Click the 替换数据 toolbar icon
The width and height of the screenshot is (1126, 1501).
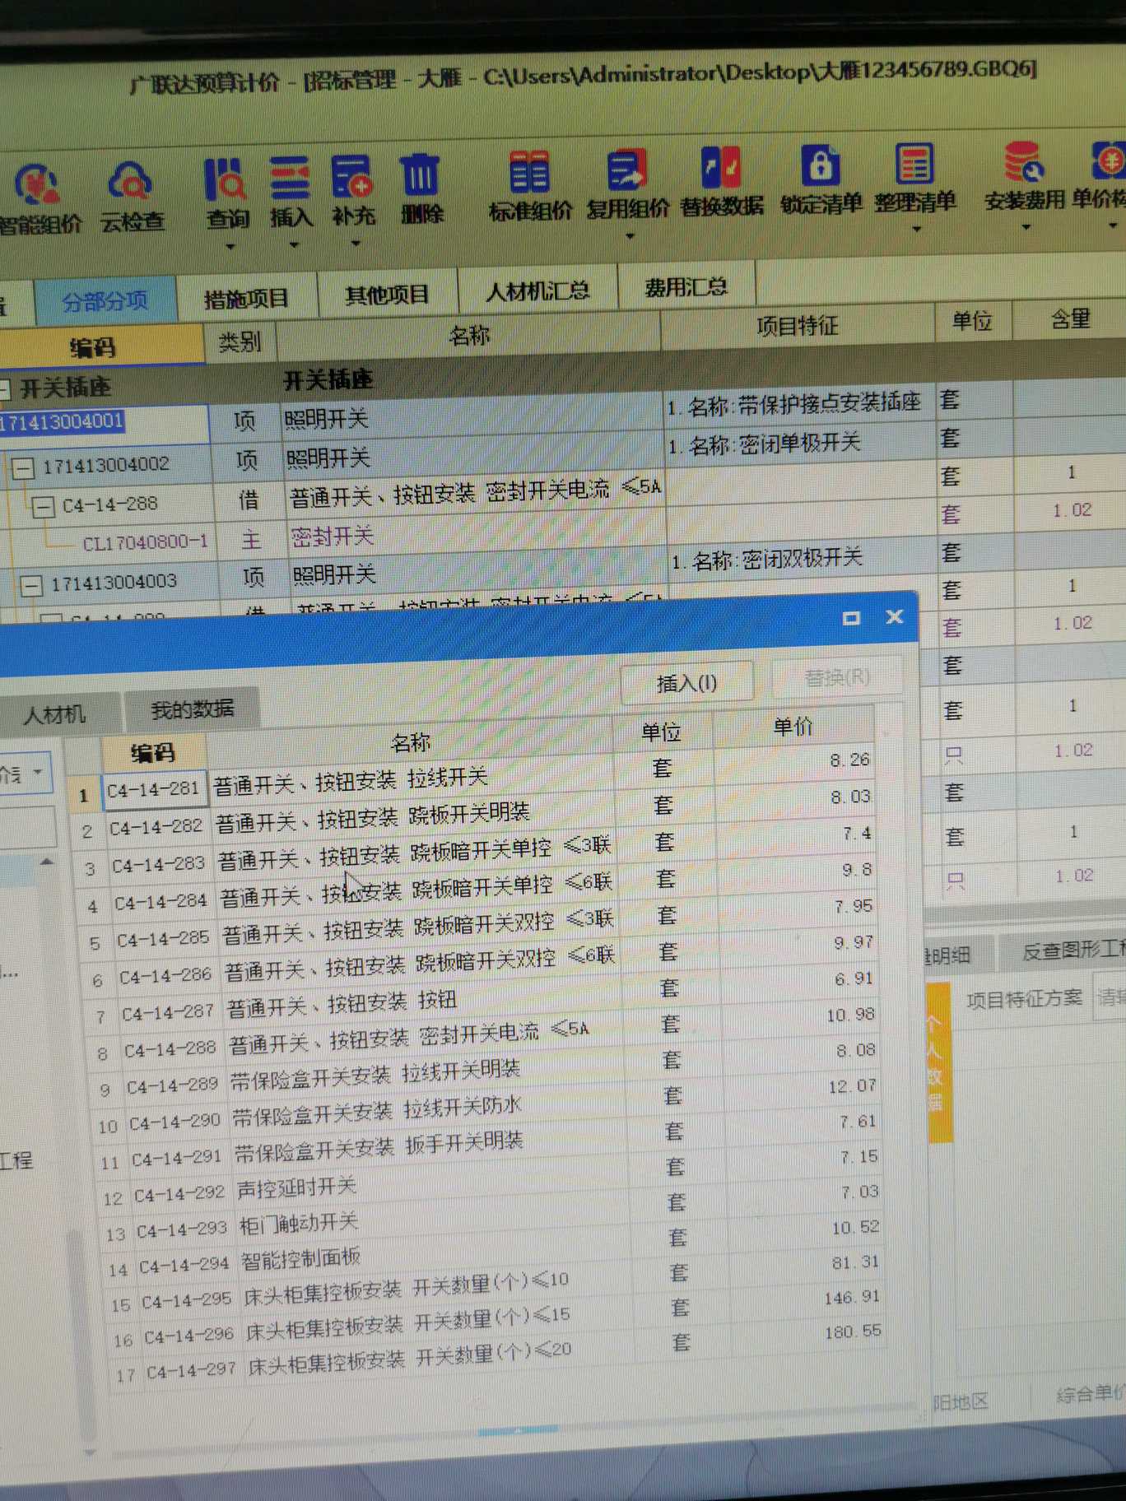[722, 181]
